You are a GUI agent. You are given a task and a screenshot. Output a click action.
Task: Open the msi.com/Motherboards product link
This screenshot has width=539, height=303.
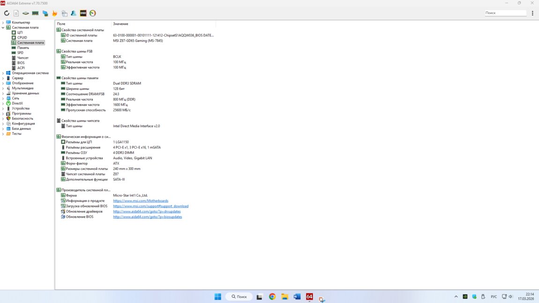pos(141,201)
